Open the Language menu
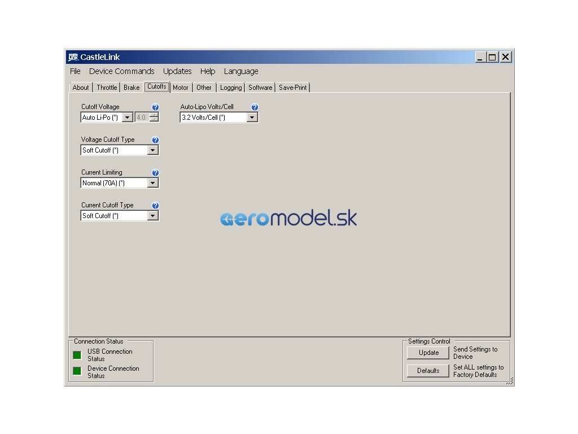578x434 pixels. point(241,71)
